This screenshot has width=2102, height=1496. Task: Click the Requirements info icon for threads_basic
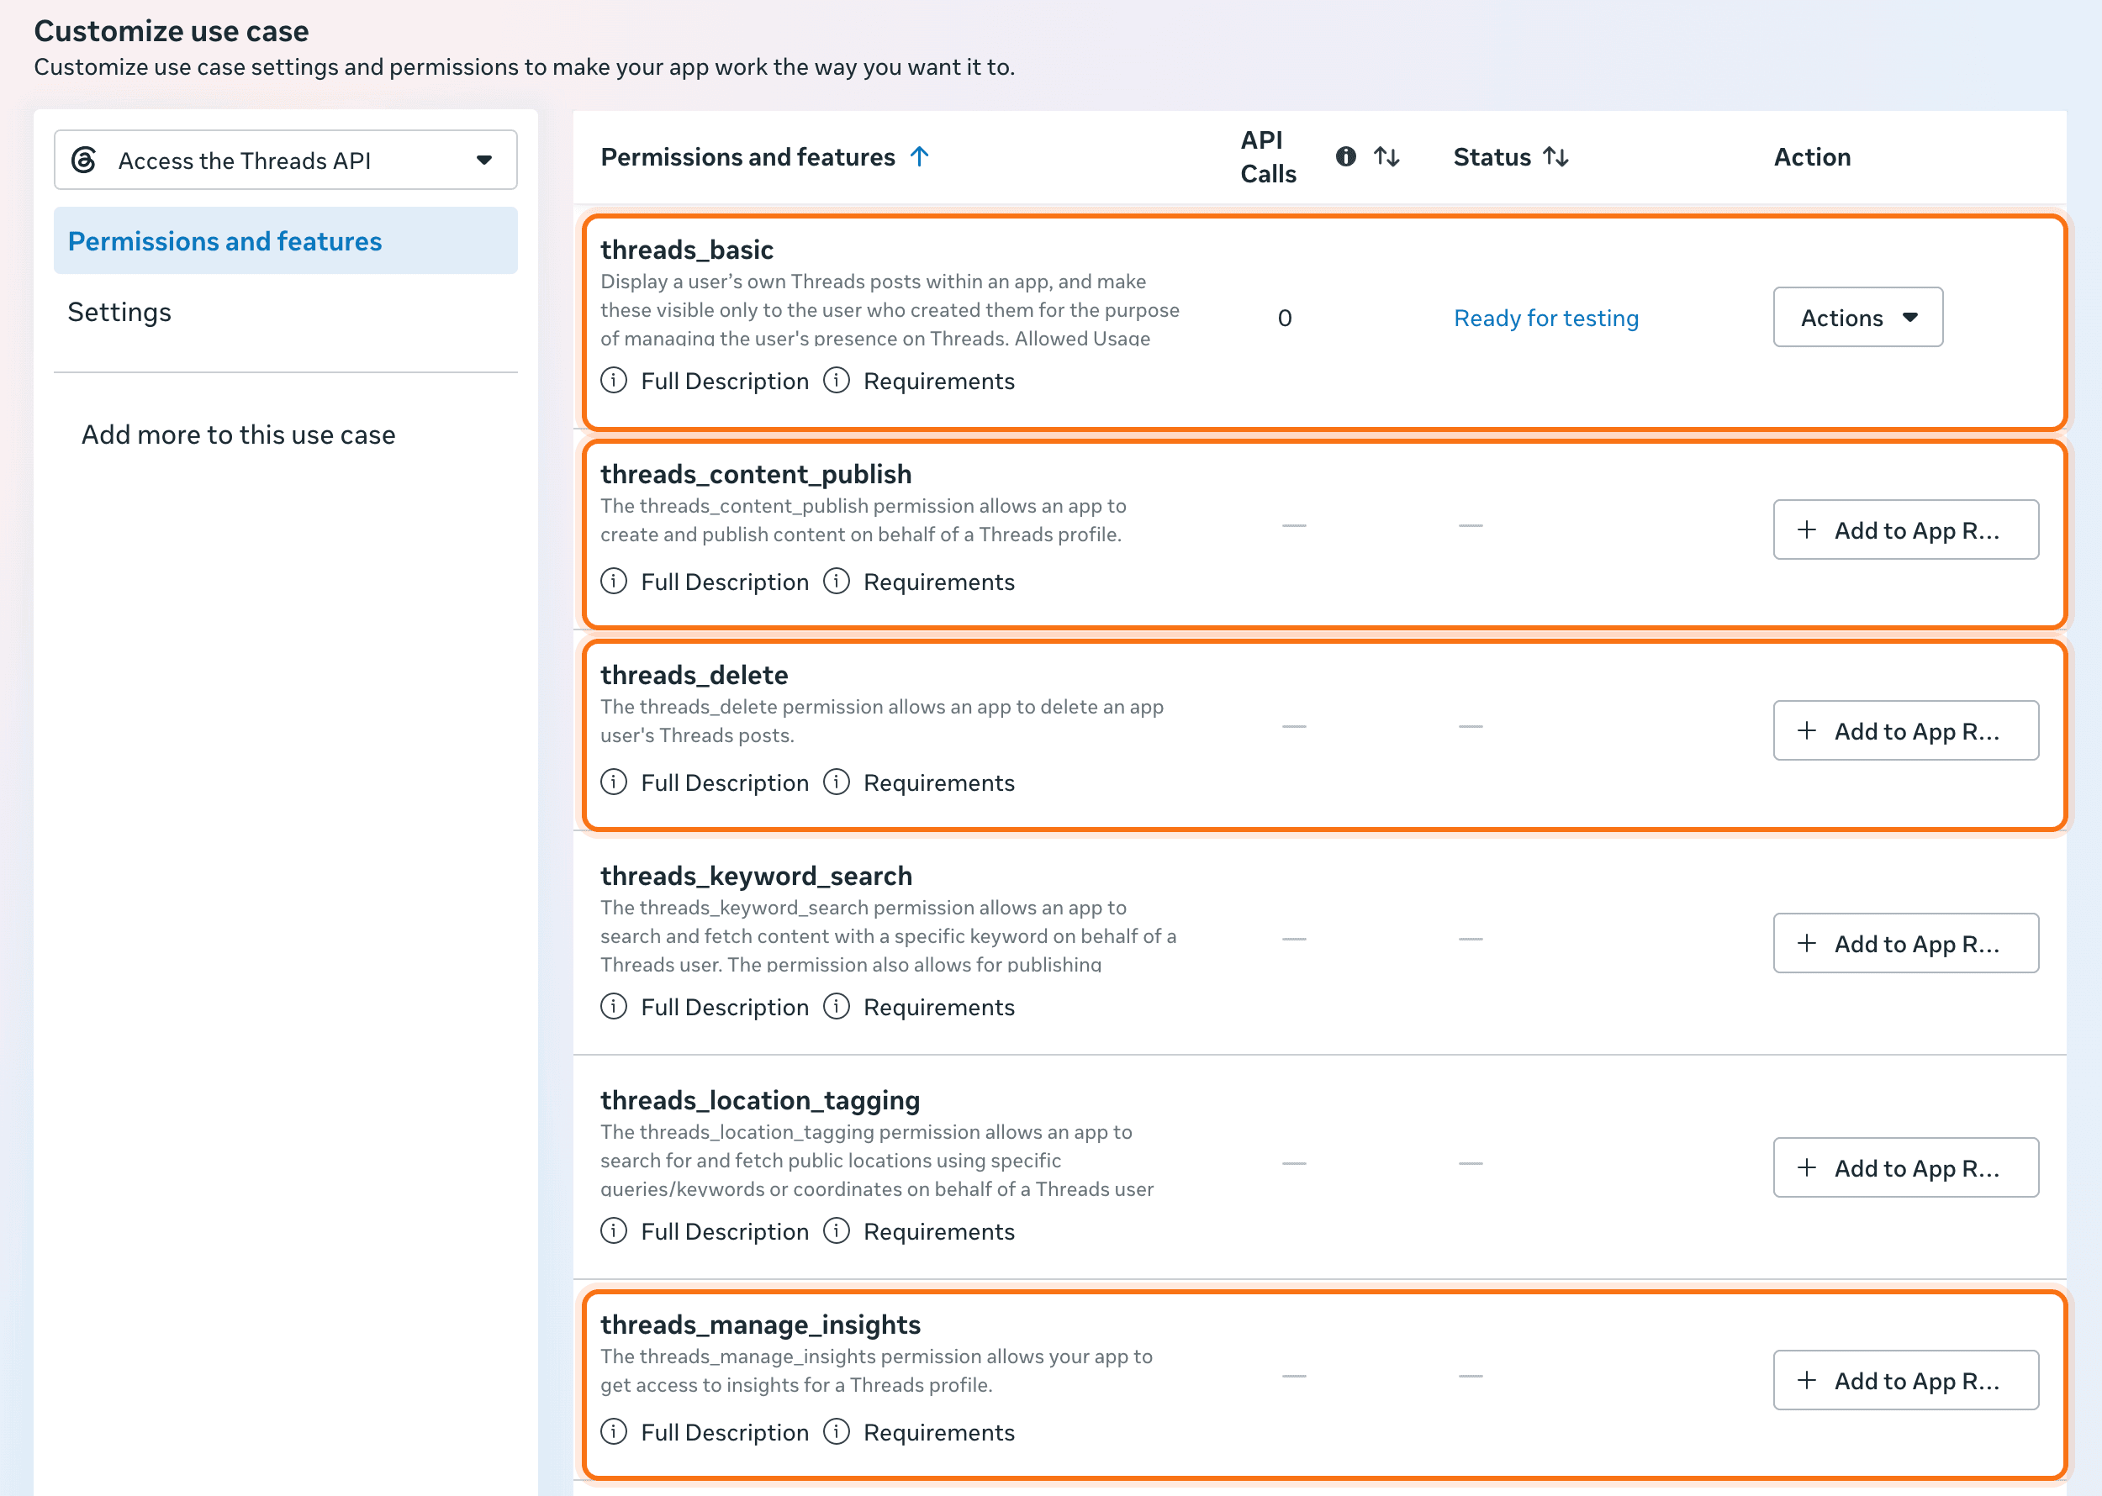tap(837, 381)
